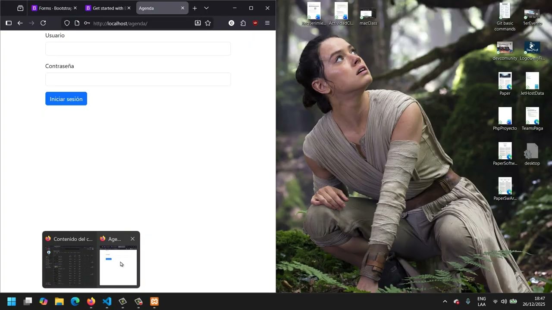Select the PhpProyecto desktop file
The image size is (552, 310).
click(x=505, y=119)
